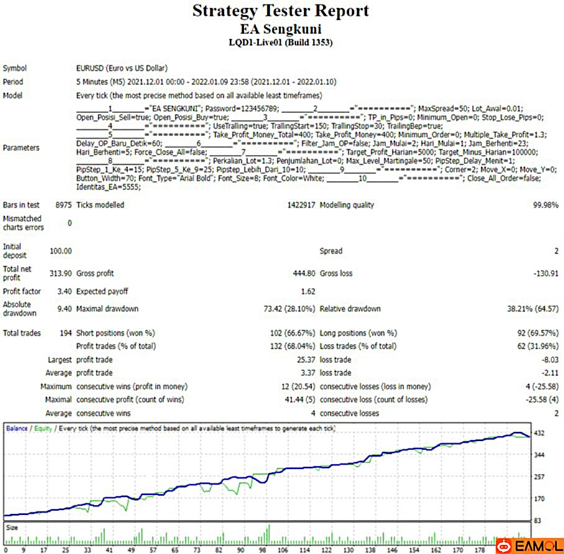
Task: Click the "257" chart axis value
Action: 539,477
